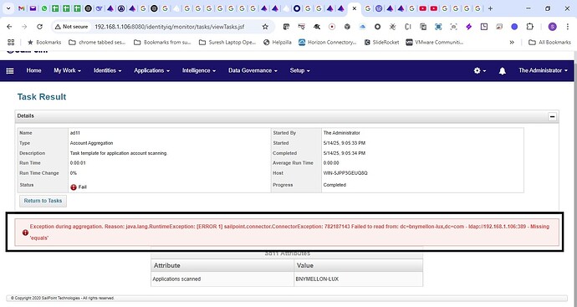Show hidden bookmarks via double chevron
Viewport: 577px width, 307px height.
(512, 43)
